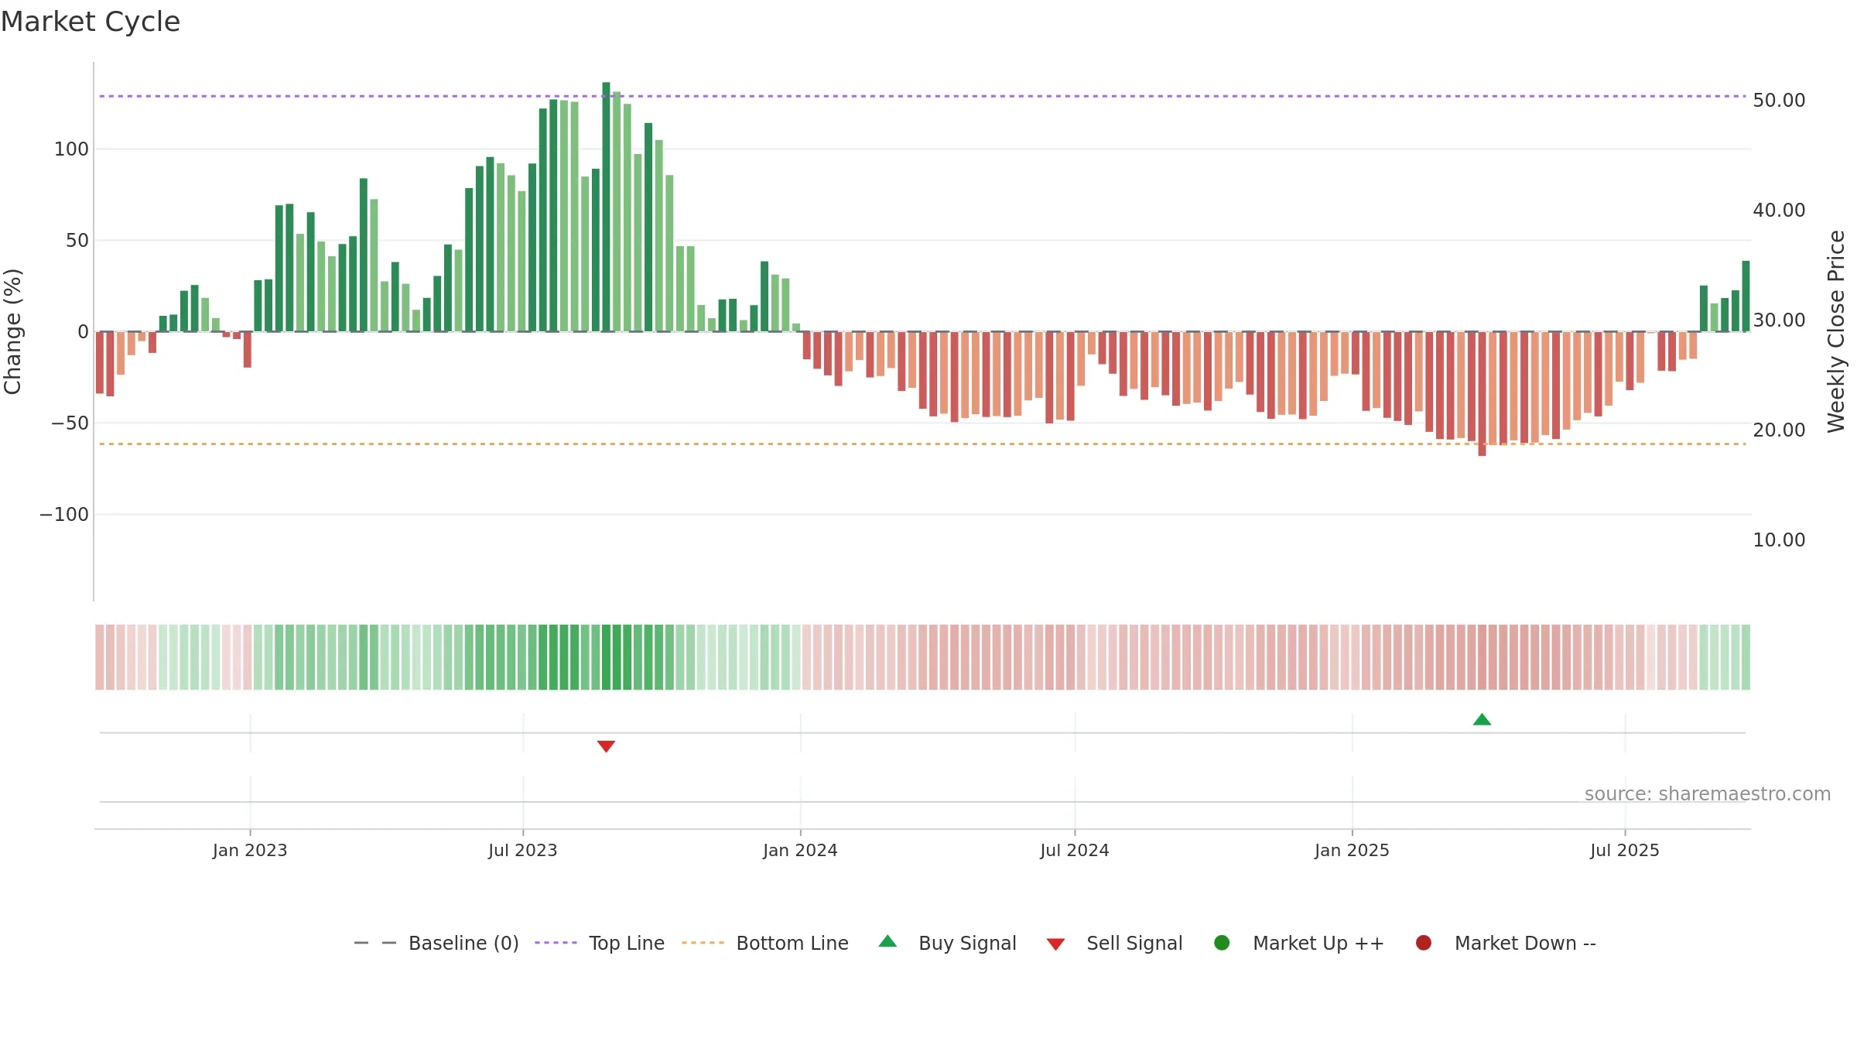Select the Jan 2023 axis label
Image resolution: width=1857 pixels, height=1045 pixels.
coord(250,850)
